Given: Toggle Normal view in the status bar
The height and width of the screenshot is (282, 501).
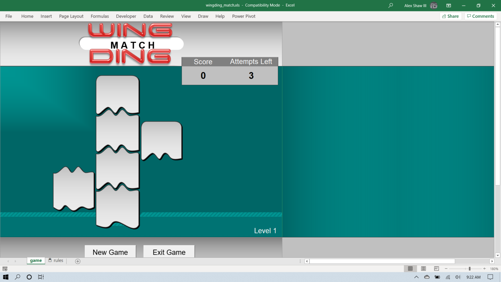Looking at the screenshot, I should point(410,268).
